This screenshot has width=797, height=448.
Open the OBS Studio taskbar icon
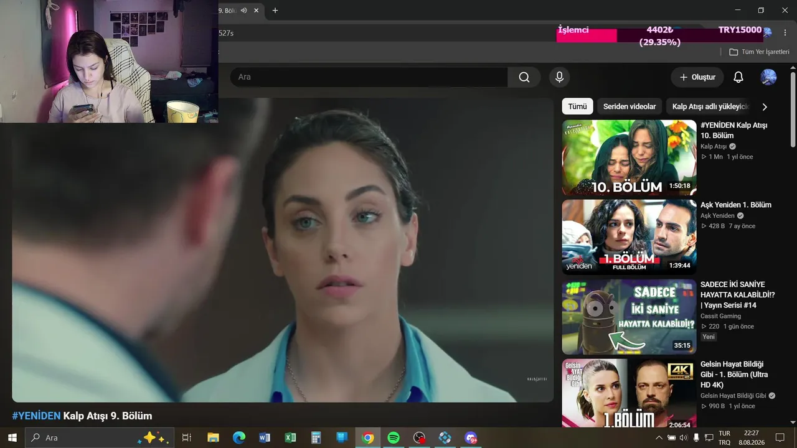coord(420,437)
